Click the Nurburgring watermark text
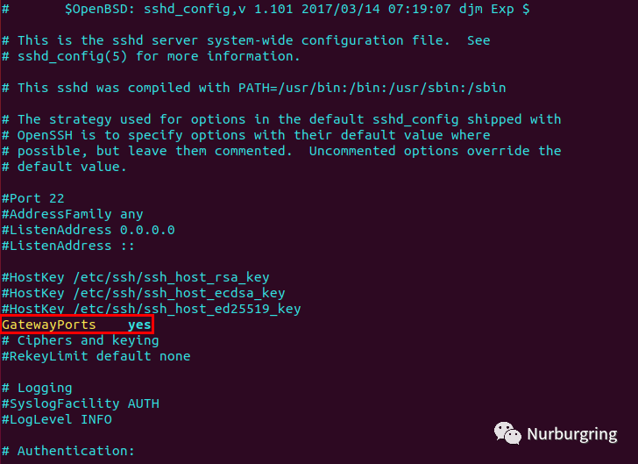 (x=571, y=434)
